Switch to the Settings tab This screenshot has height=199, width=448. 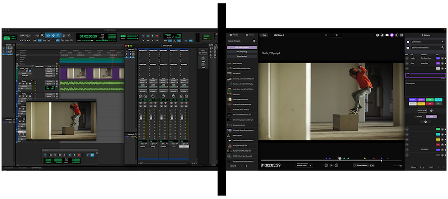pyautogui.click(x=250, y=35)
